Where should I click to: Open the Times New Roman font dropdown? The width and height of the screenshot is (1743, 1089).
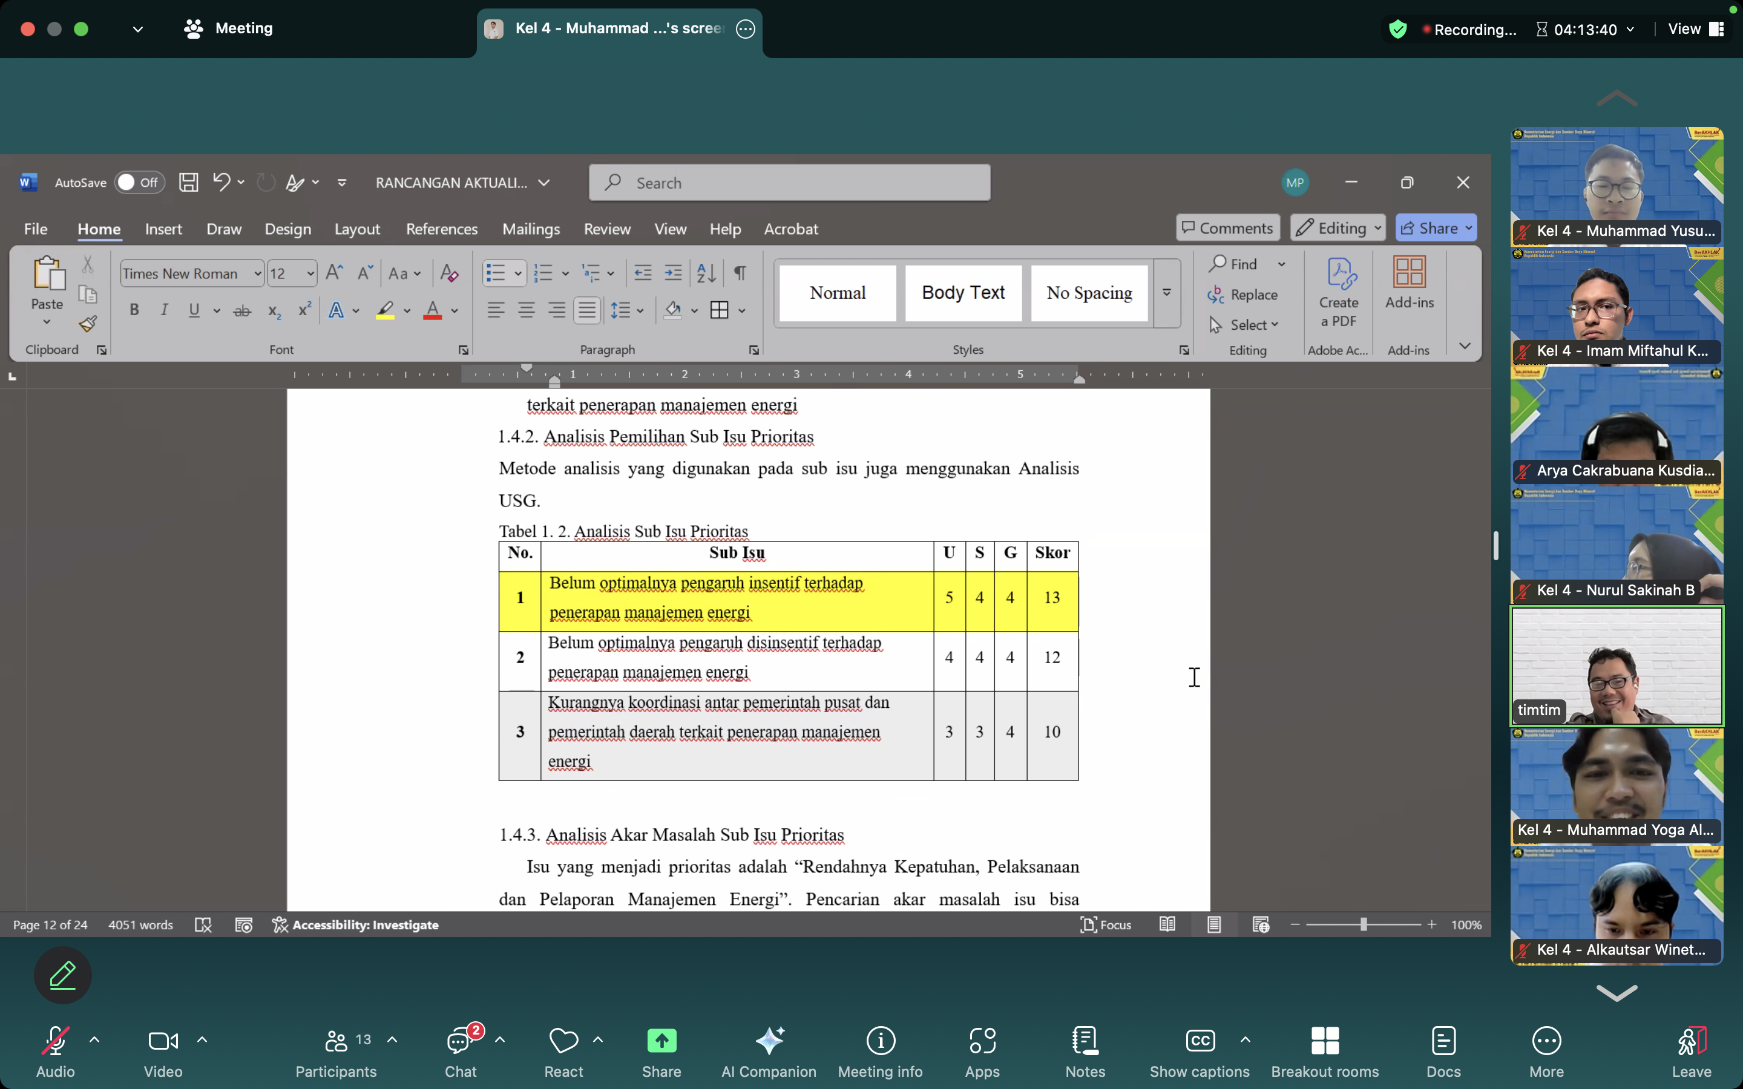click(x=257, y=273)
